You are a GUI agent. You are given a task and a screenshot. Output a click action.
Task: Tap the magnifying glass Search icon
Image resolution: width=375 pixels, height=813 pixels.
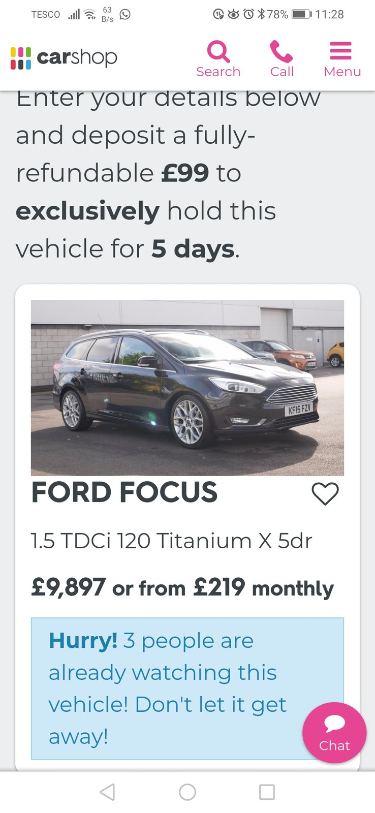(x=218, y=52)
